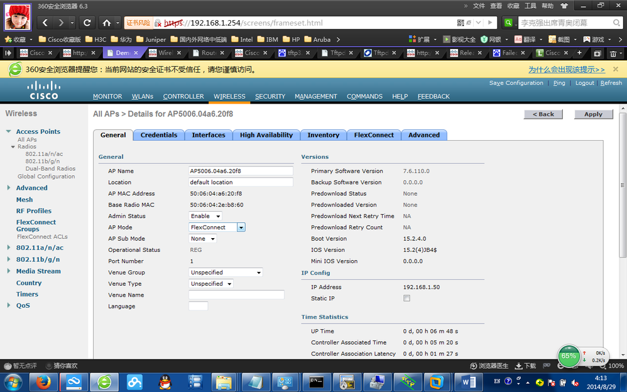Click the AP Name input field
The image size is (627, 392).
click(241, 171)
